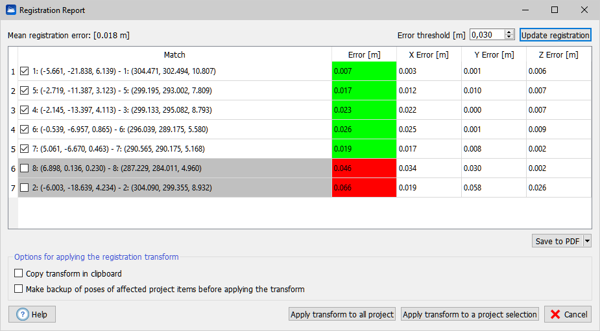Open the Save to PDF dropdown arrow

click(587, 241)
